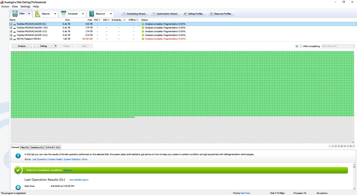This screenshot has height=195, width=357.
Task: Click the Defrag button
Action: 44,46
